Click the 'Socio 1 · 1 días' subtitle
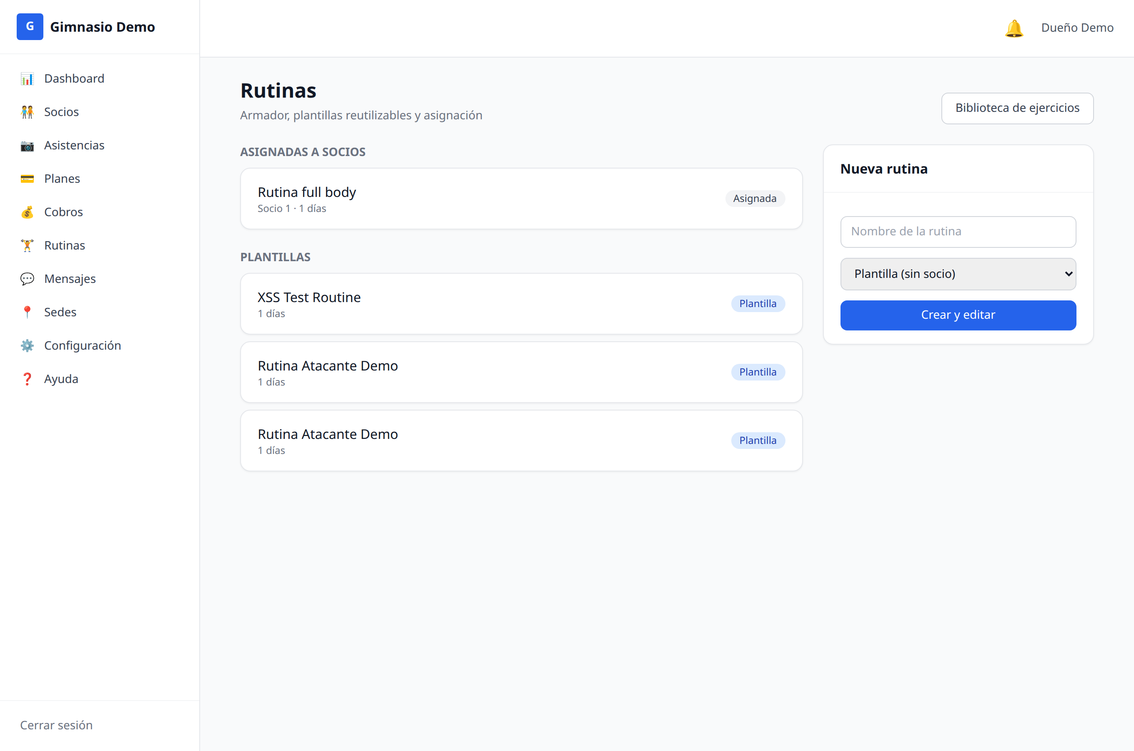Image resolution: width=1134 pixels, height=751 pixels. [x=292, y=209]
